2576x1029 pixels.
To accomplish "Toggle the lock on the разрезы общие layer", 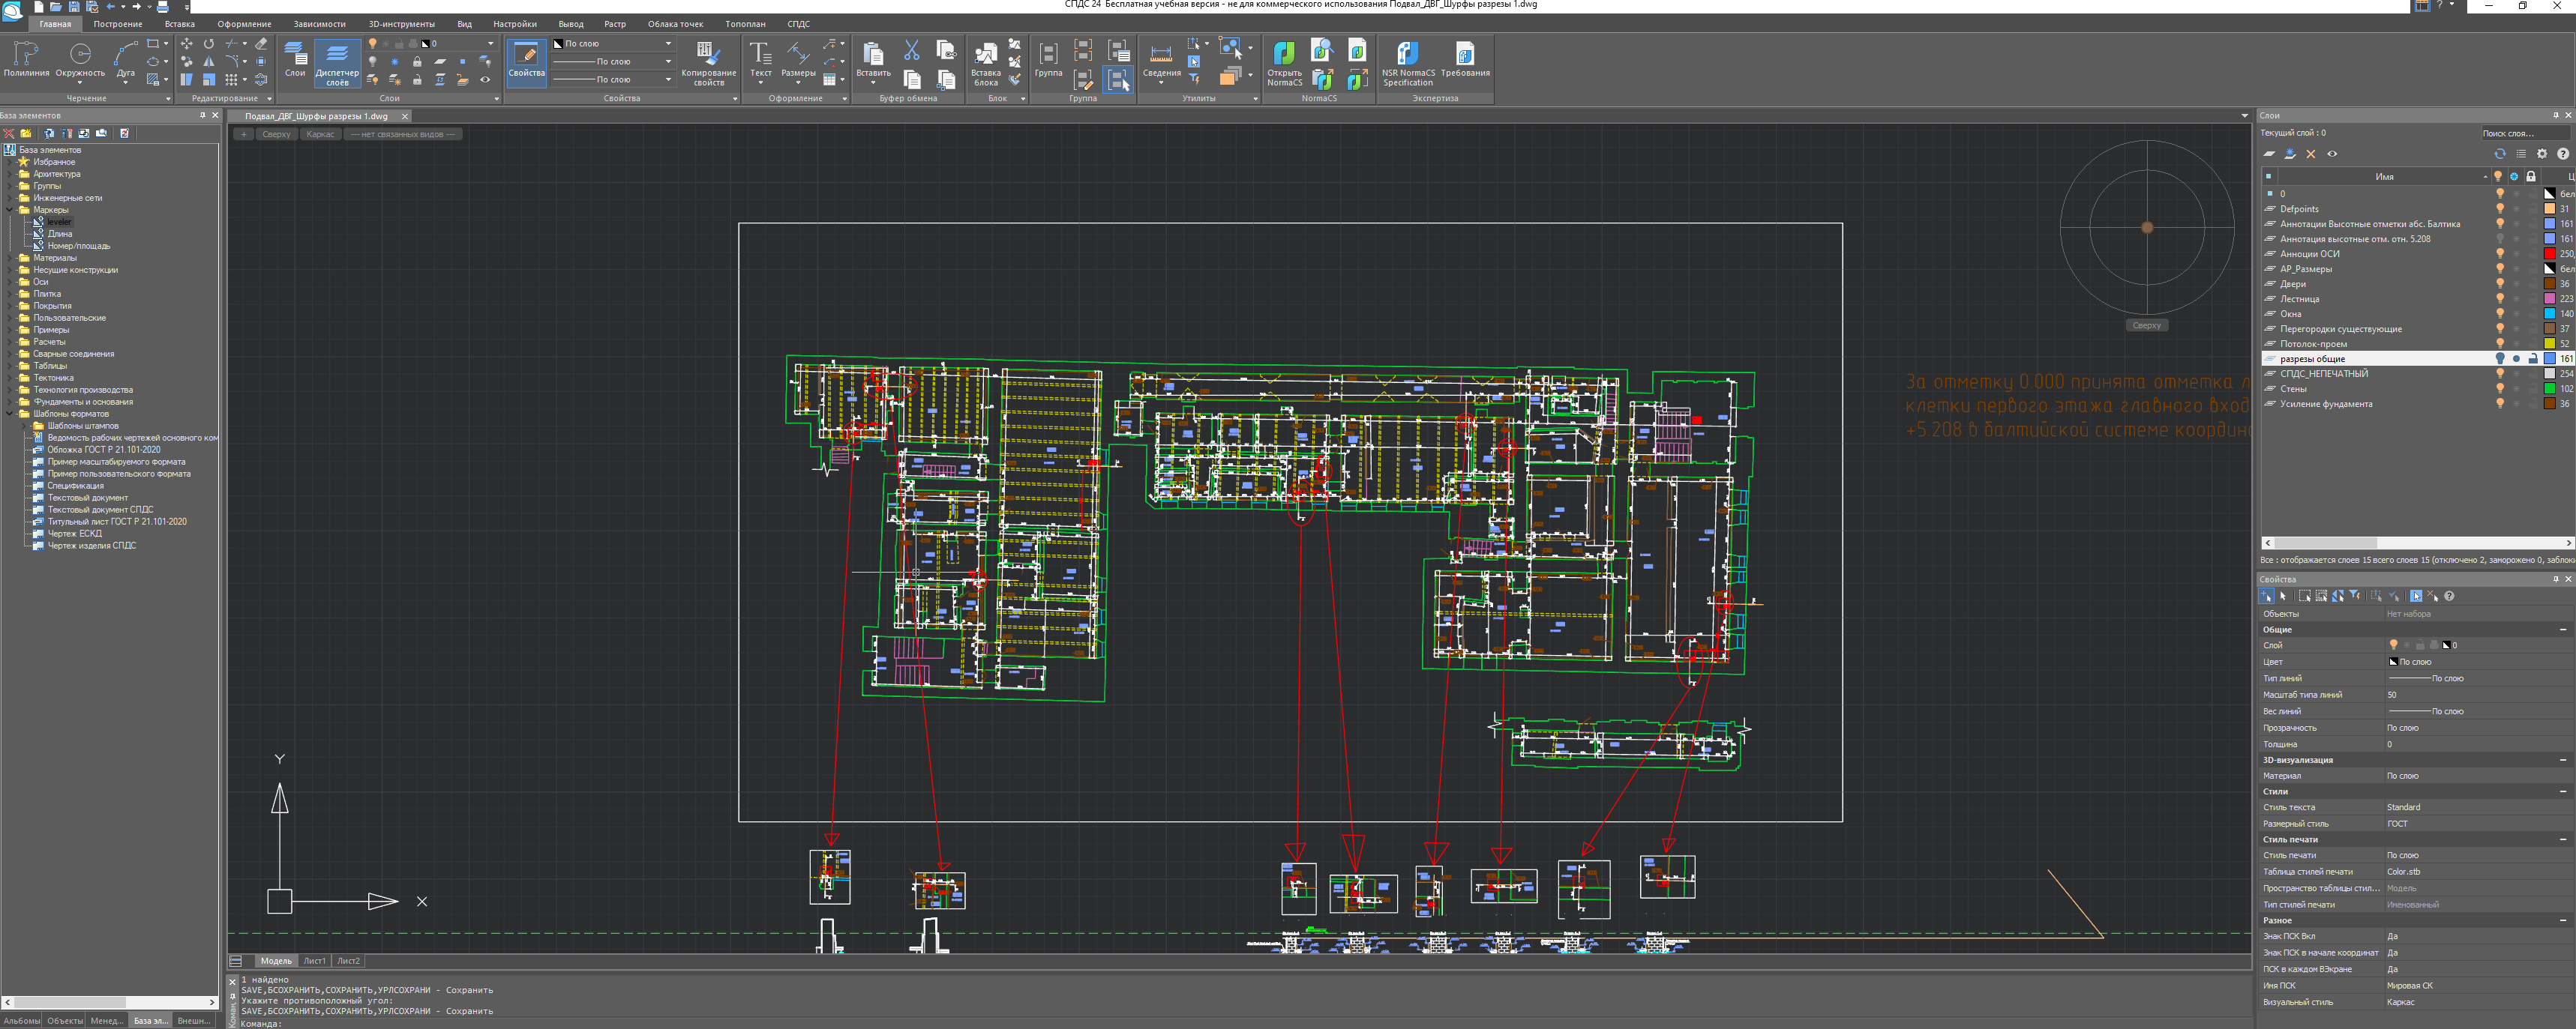I will tap(2532, 359).
